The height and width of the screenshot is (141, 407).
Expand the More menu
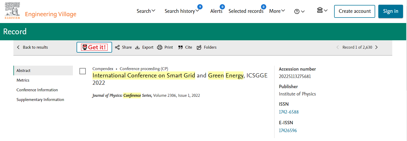click(x=277, y=11)
